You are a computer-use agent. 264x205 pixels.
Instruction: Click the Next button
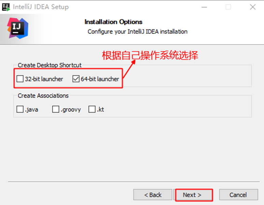click(x=194, y=195)
